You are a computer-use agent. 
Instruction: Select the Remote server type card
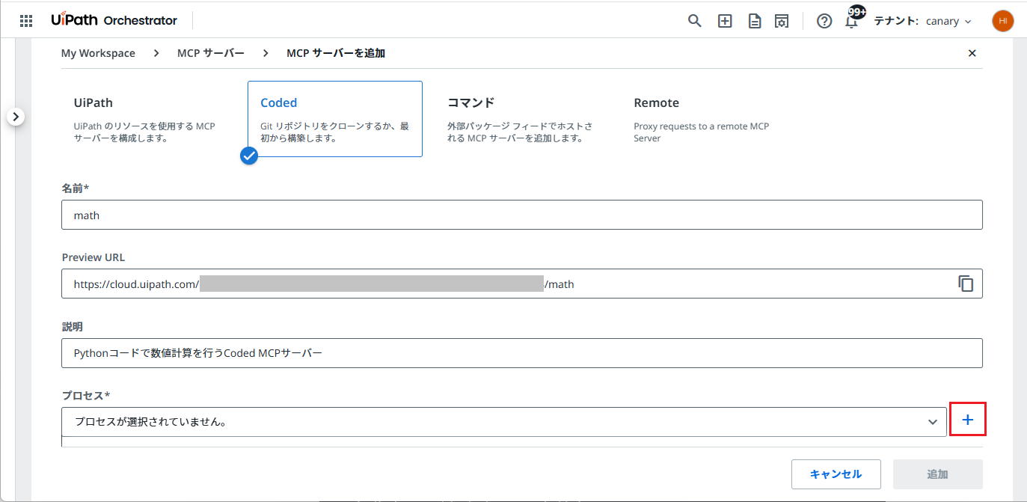click(x=708, y=119)
